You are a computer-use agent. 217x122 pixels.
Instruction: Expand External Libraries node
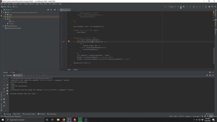point(3,26)
